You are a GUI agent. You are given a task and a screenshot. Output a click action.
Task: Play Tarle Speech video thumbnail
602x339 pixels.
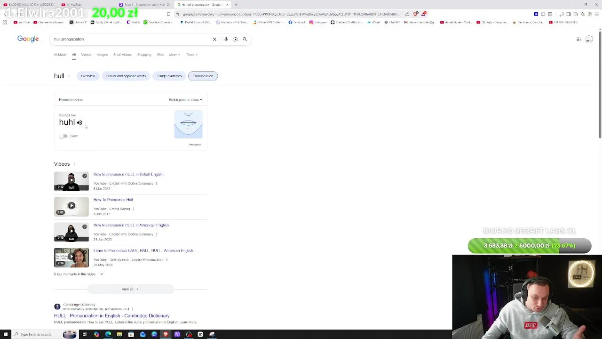click(71, 258)
